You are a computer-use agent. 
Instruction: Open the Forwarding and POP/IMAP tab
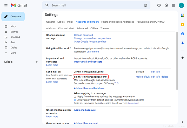(x=151, y=22)
